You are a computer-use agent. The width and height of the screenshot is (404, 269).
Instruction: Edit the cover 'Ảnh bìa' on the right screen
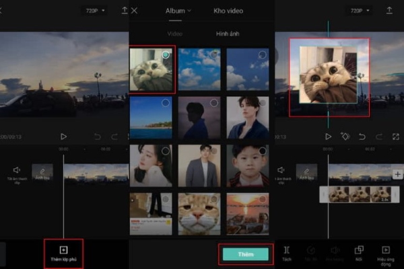306,172
